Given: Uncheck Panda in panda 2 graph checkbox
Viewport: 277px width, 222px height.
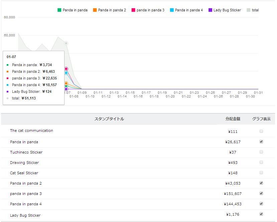Looking at the screenshot, I should (261, 183).
